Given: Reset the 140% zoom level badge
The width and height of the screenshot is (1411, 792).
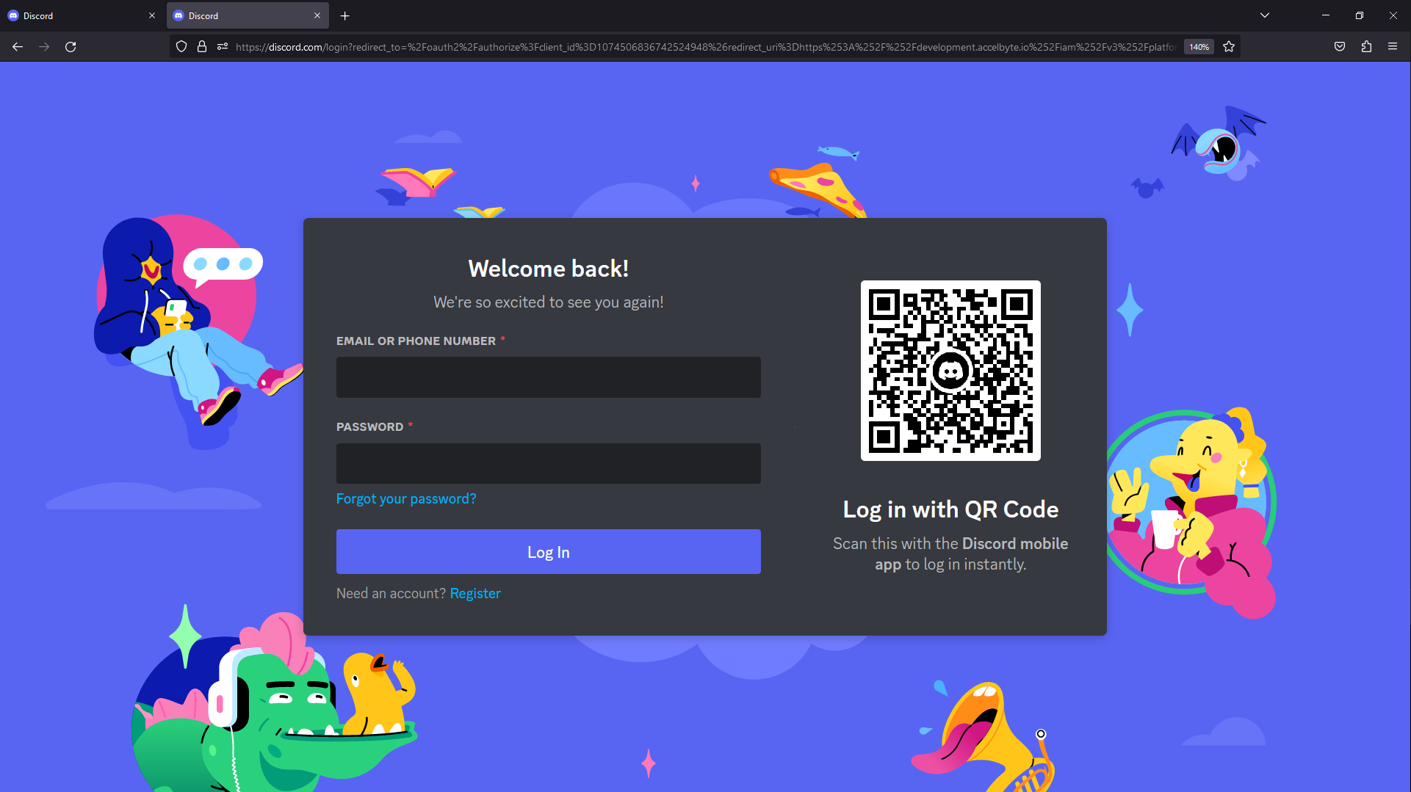Looking at the screenshot, I should coord(1199,47).
